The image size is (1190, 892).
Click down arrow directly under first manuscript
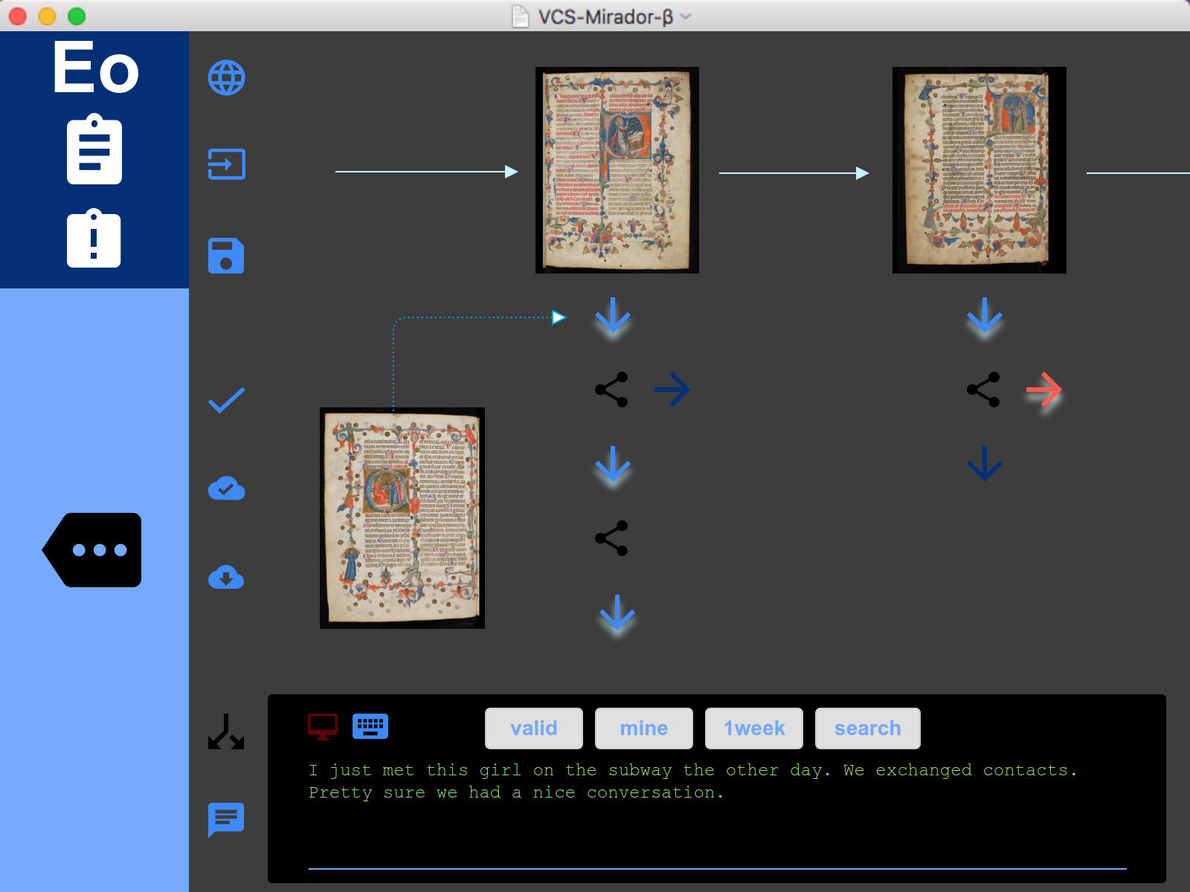tap(613, 315)
